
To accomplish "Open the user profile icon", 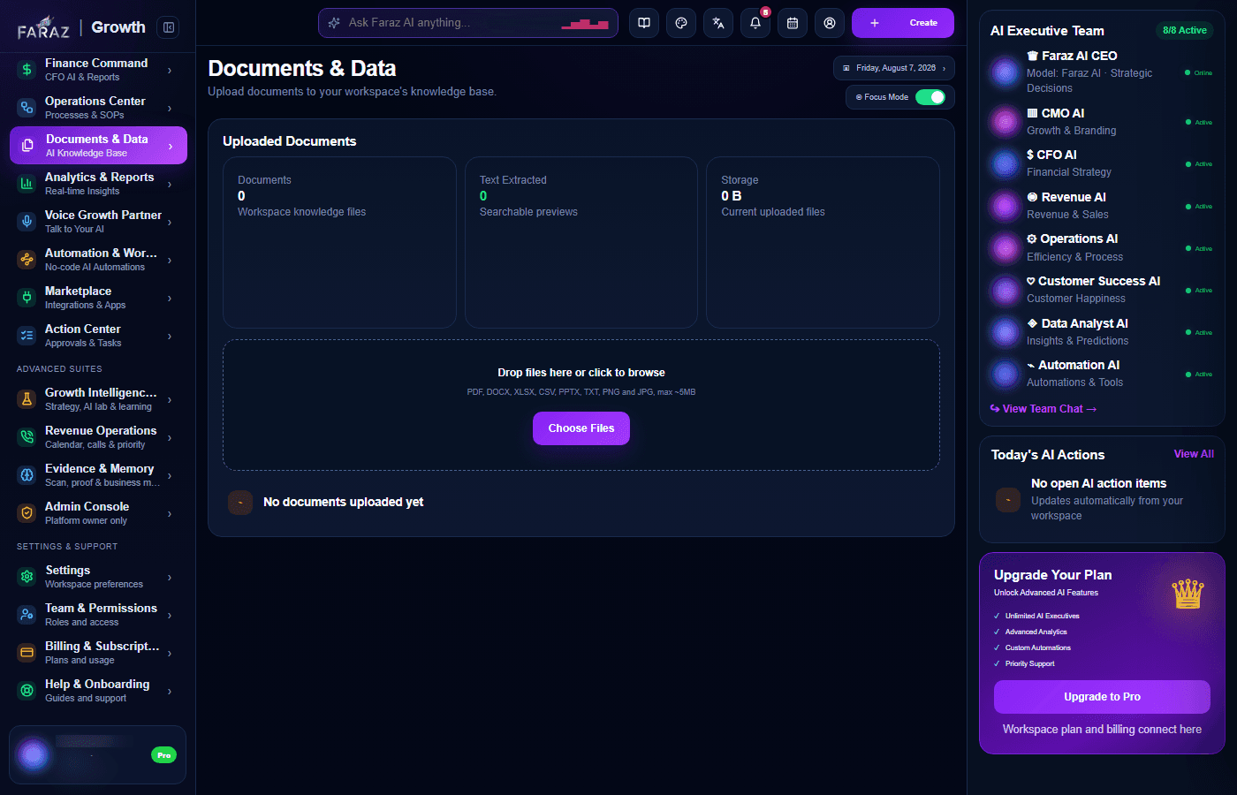I will pos(830,23).
